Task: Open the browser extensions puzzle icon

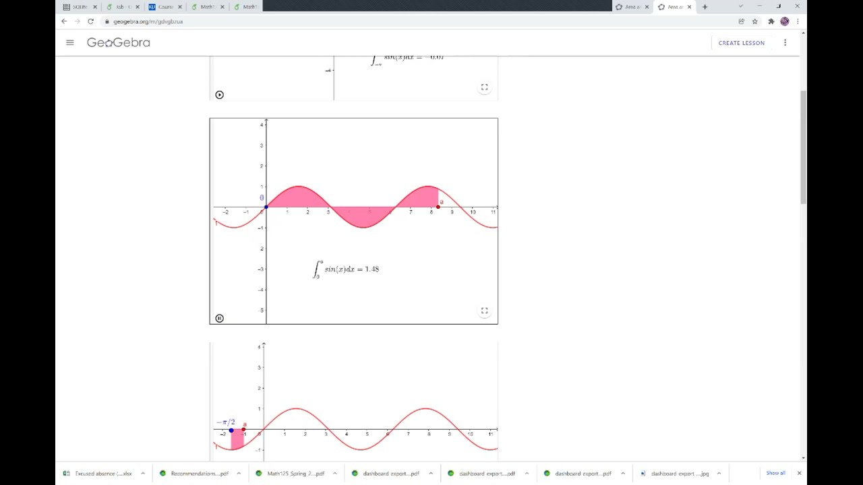Action: [x=771, y=22]
